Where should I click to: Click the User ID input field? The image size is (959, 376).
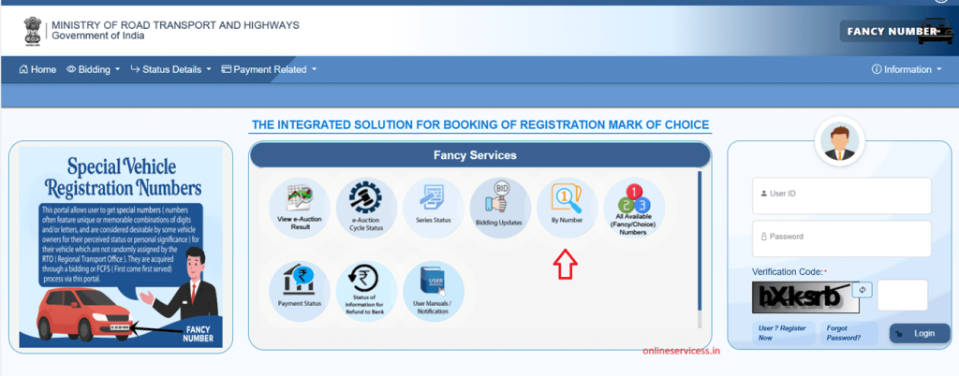(x=842, y=195)
